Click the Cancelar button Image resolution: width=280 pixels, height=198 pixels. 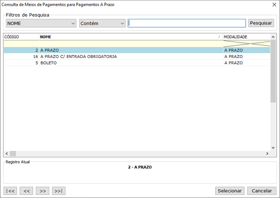pos(262,191)
